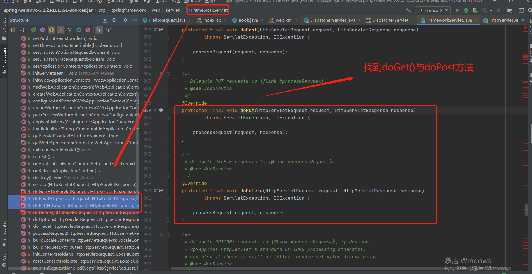The height and width of the screenshot is (274, 532).
Task: Open the 2: Favorites tool window
Action: pos(4,234)
